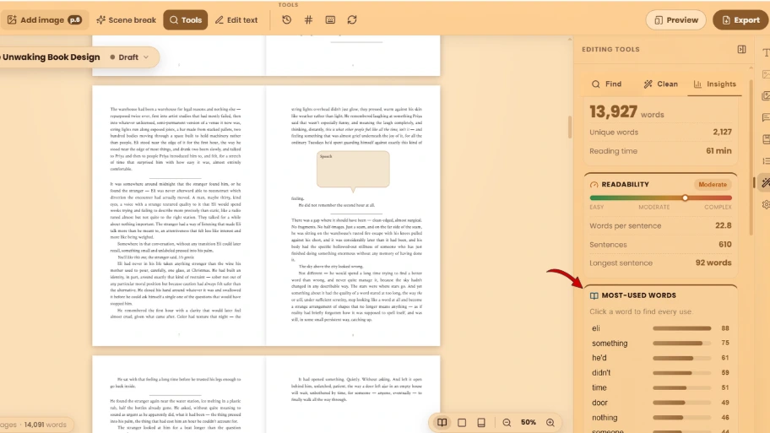
Task: Open the book Preview
Action: coord(675,20)
